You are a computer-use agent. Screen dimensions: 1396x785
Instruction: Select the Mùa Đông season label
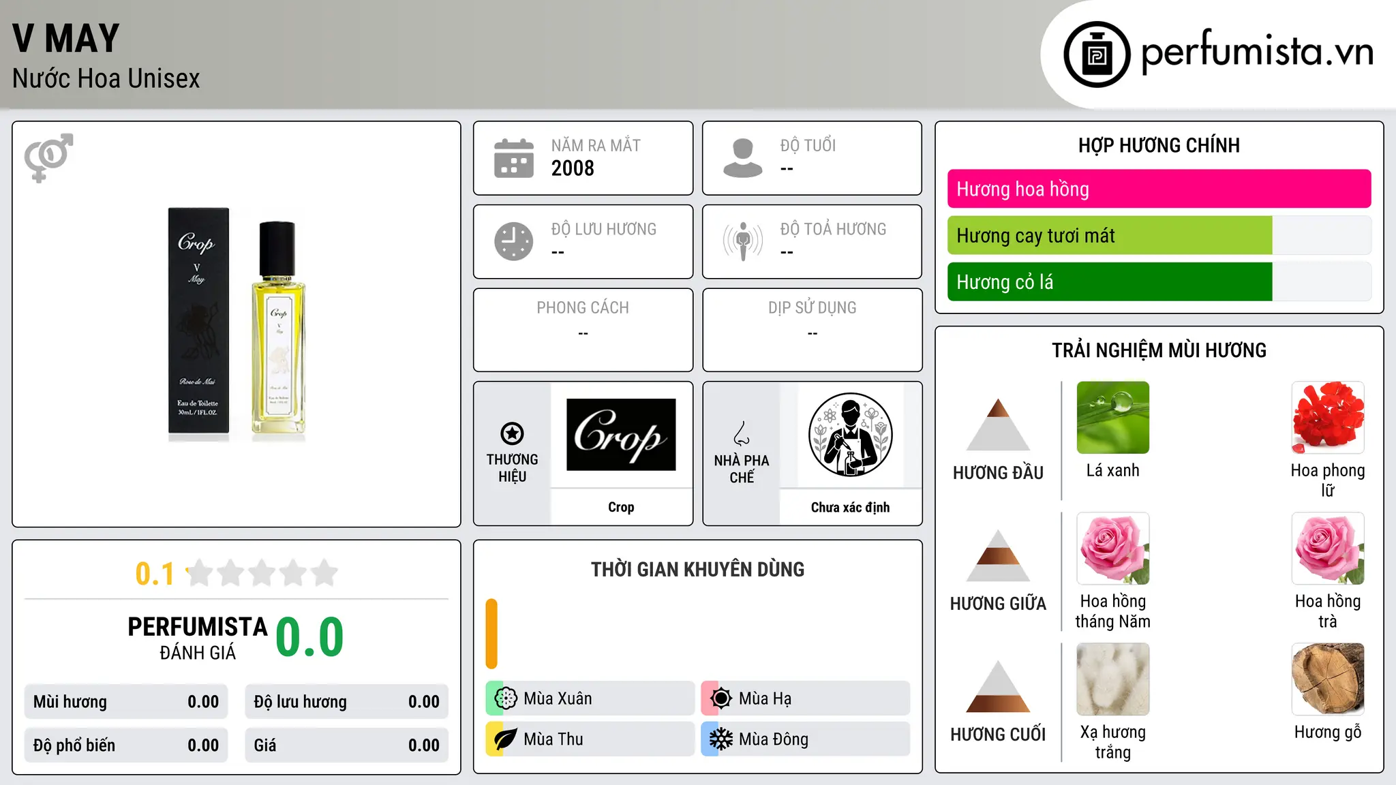click(774, 739)
